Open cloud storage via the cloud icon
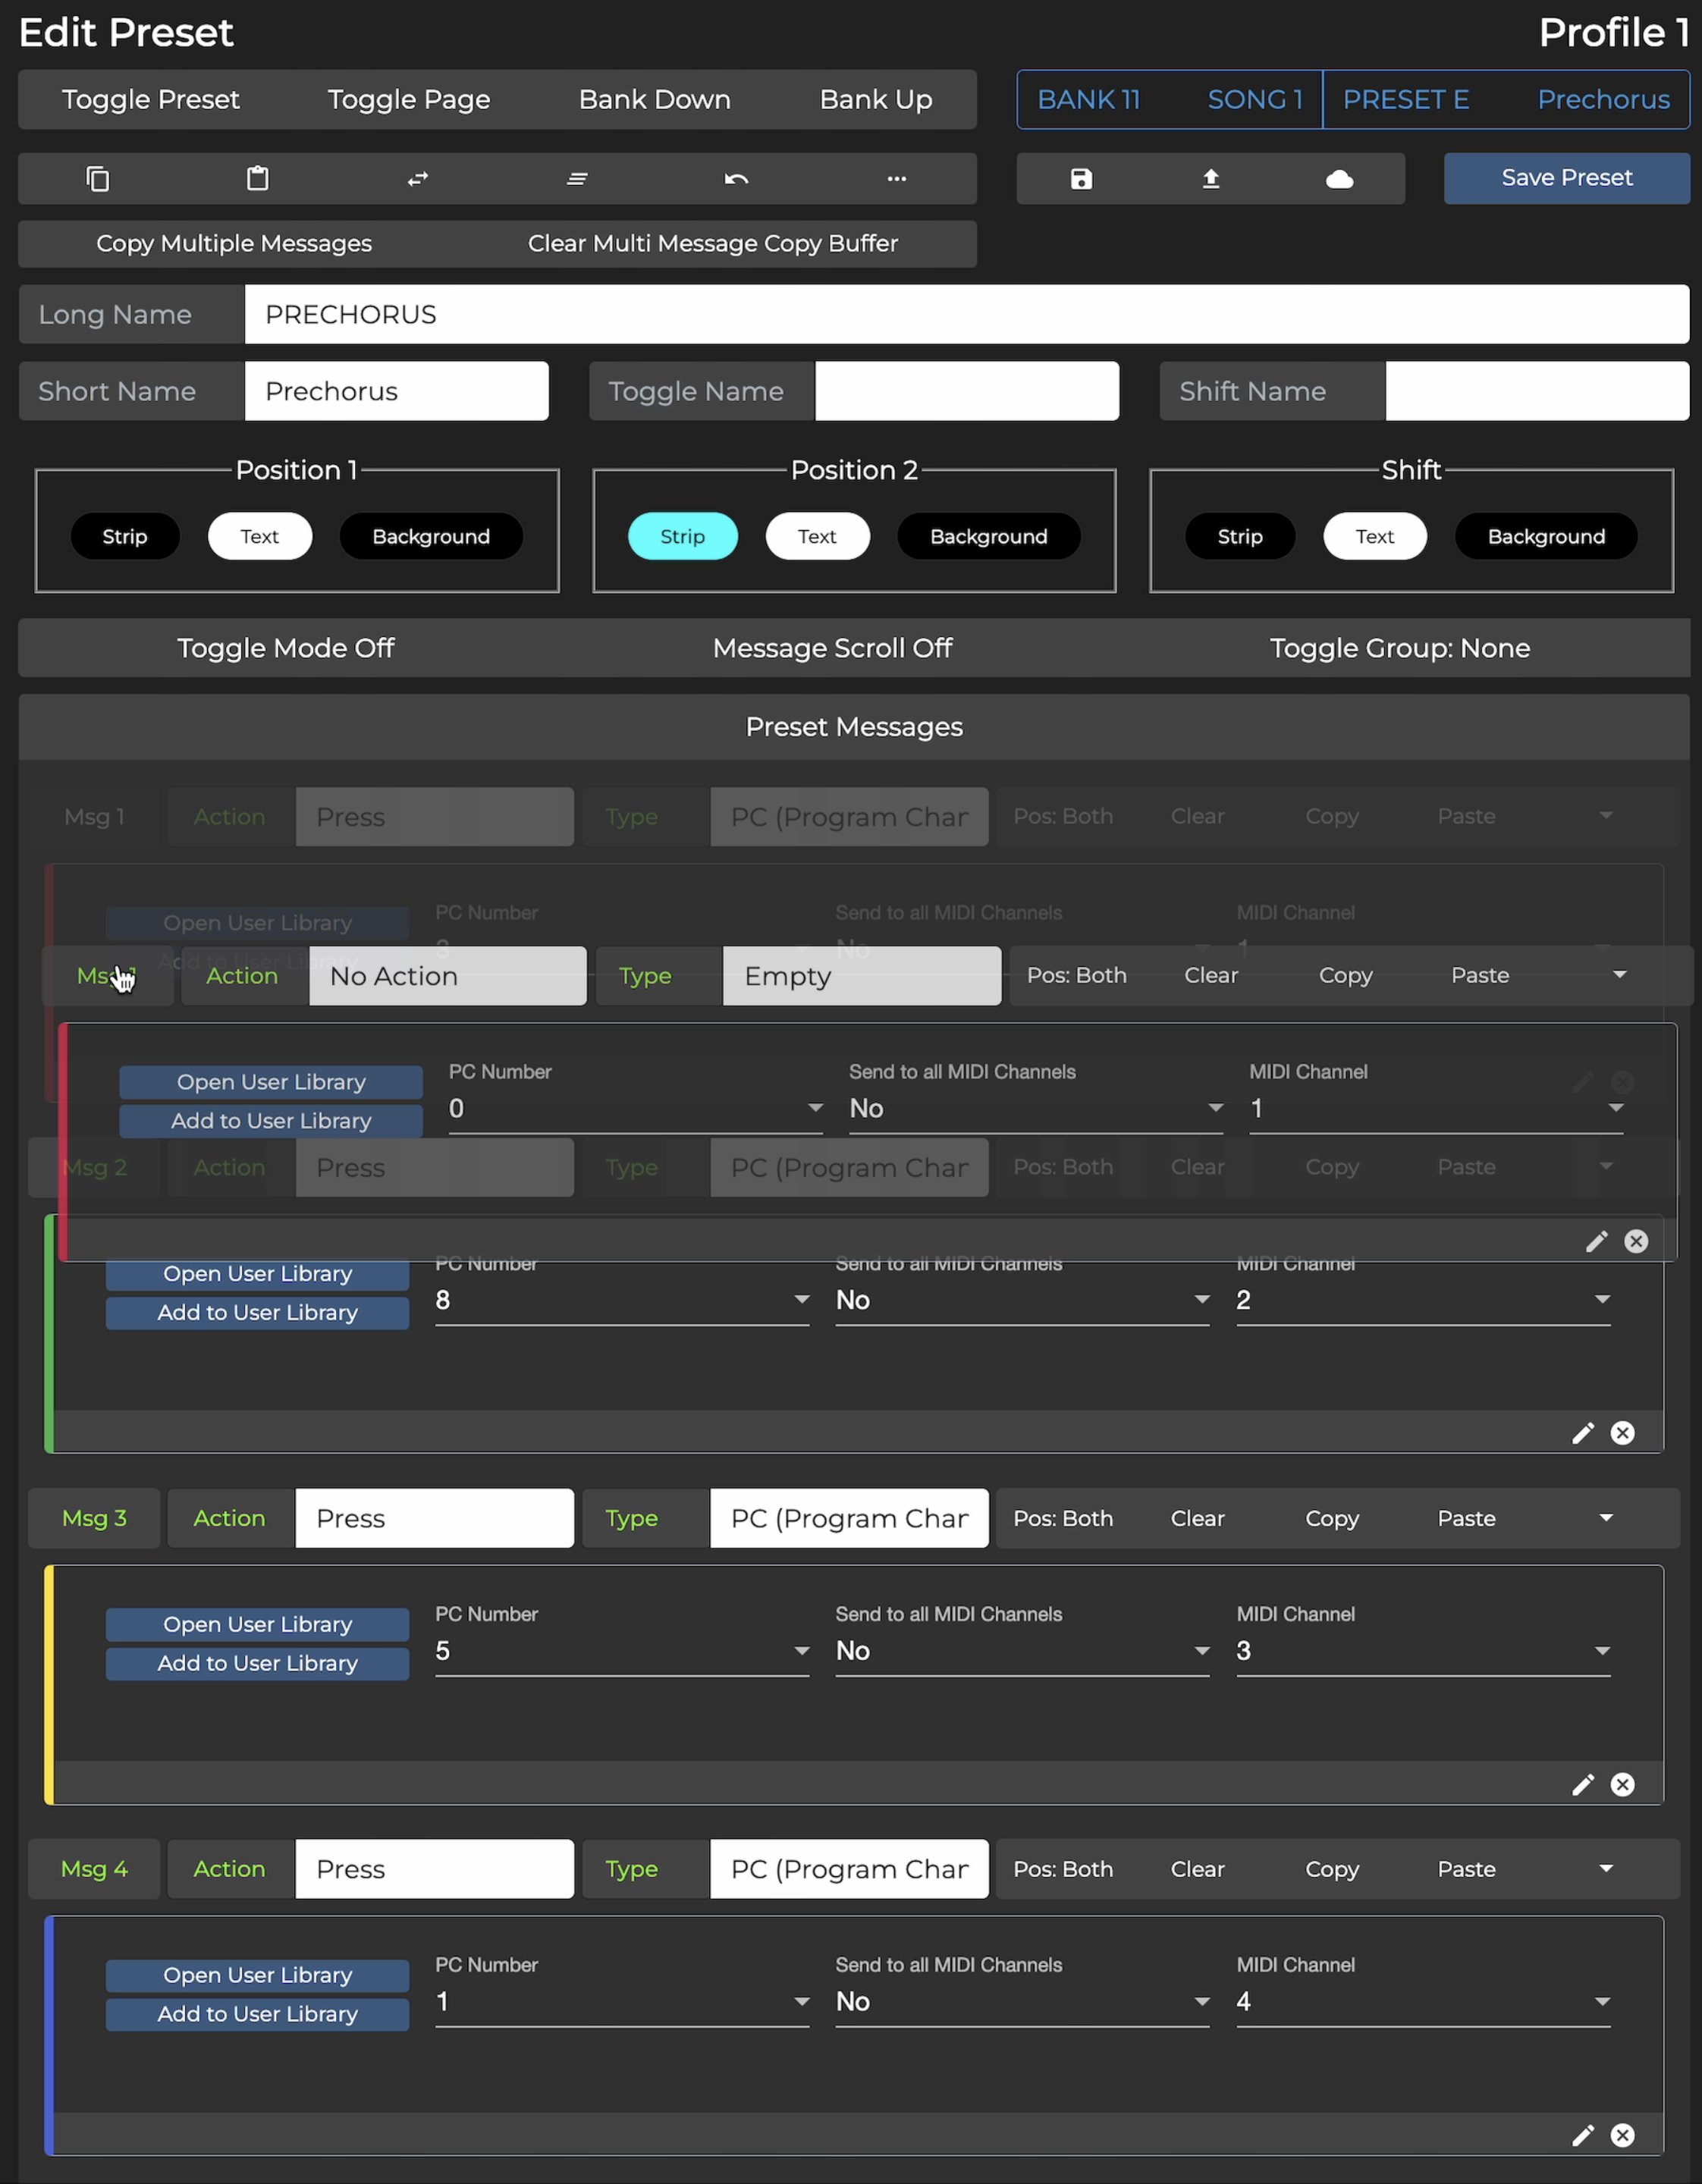1702x2184 pixels. pyautogui.click(x=1340, y=178)
